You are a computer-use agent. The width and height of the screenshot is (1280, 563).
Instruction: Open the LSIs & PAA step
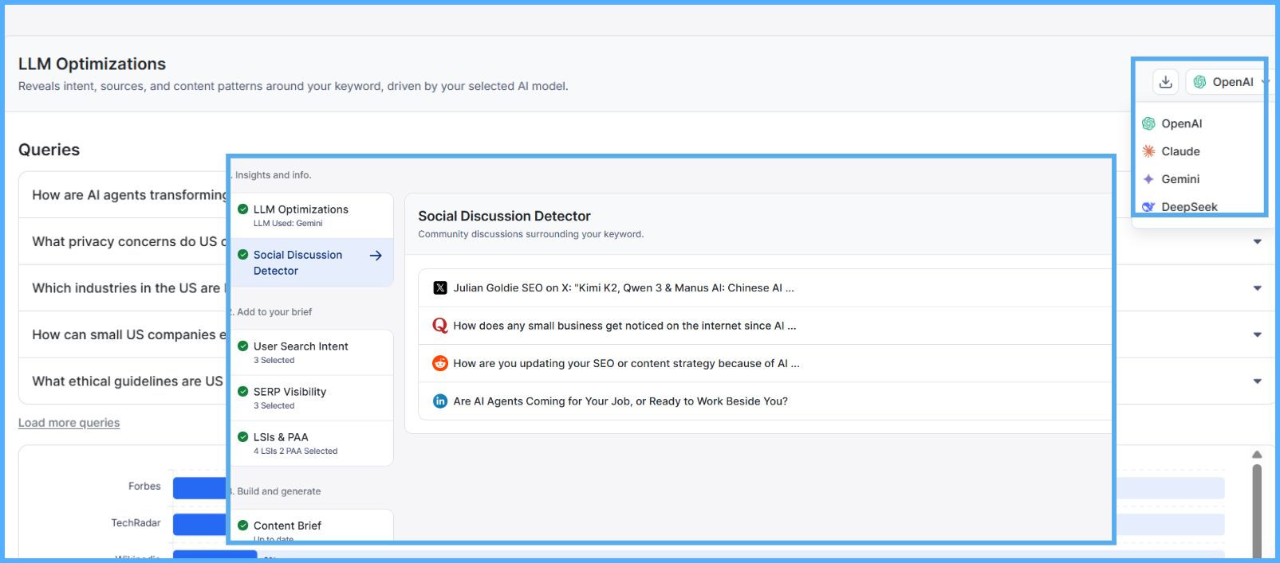pyautogui.click(x=313, y=444)
